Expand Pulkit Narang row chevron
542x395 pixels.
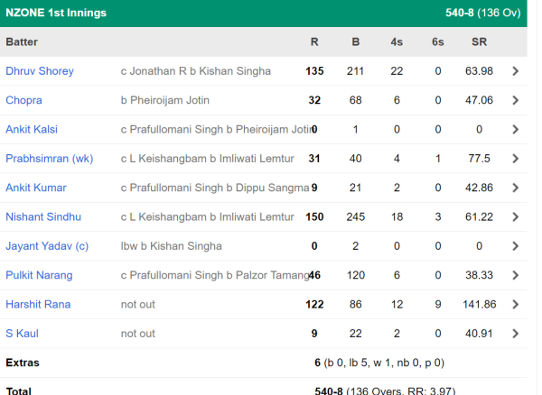[515, 275]
